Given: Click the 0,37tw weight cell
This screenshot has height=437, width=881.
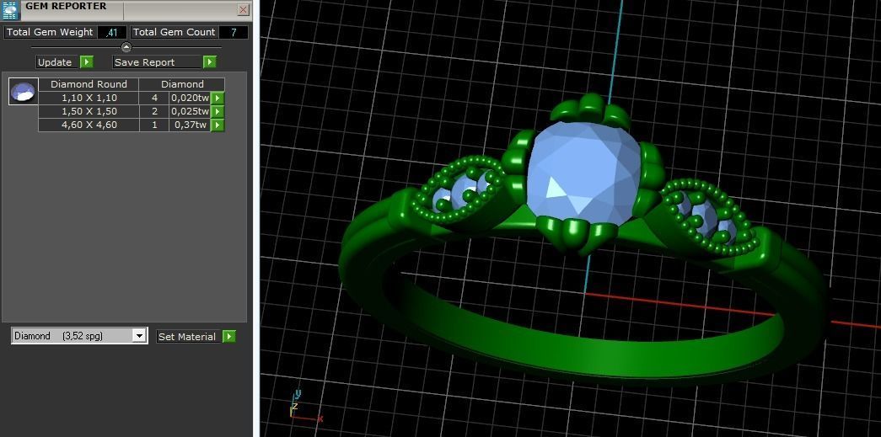Looking at the screenshot, I should click(x=190, y=125).
